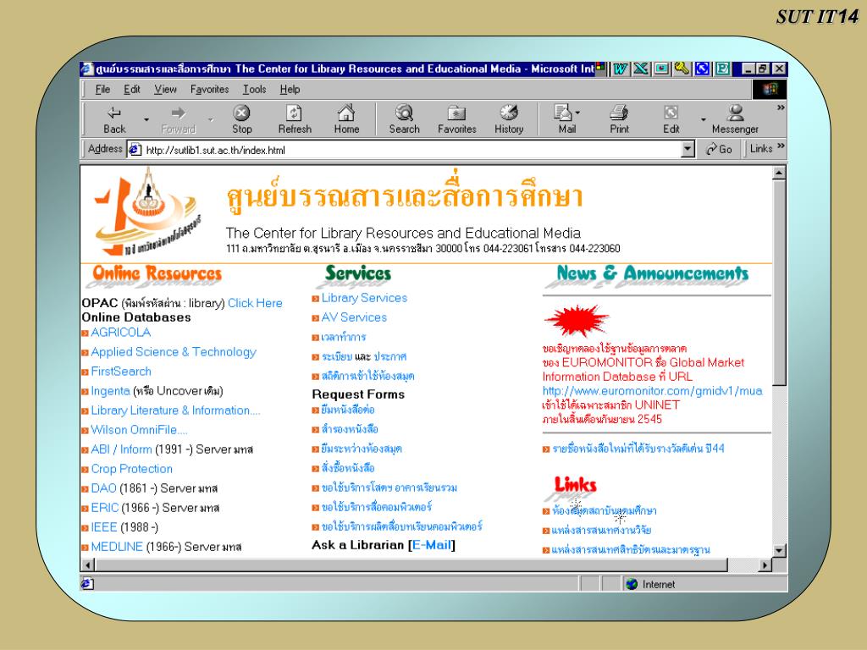Open the Ingenta link
The image size is (867, 650).
(110, 391)
